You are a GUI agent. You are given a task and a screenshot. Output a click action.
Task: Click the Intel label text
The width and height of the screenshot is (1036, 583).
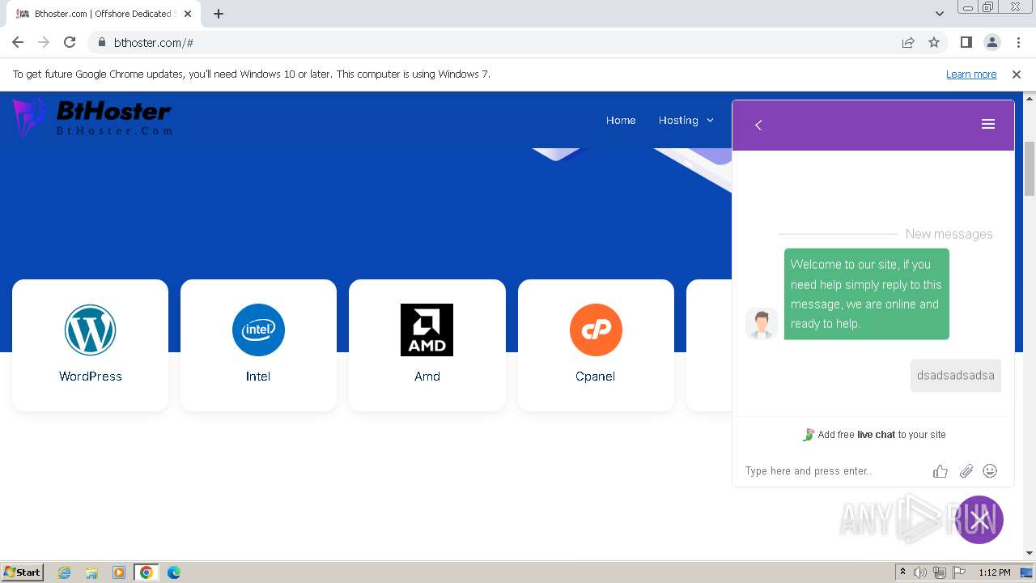258,377
